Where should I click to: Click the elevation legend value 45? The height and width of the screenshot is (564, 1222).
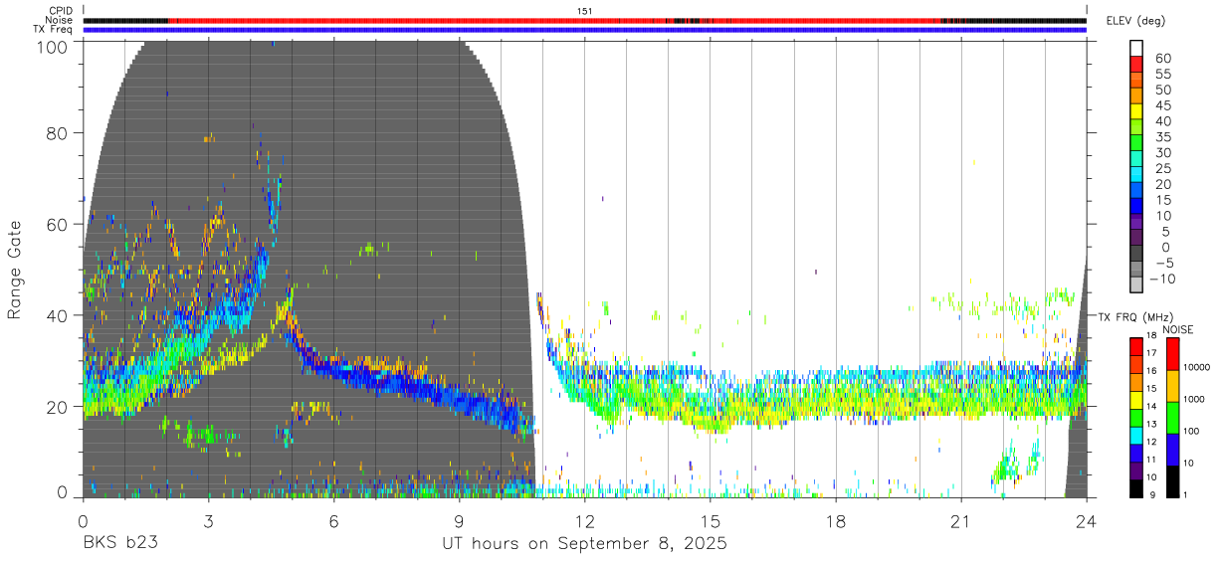pyautogui.click(x=1161, y=105)
